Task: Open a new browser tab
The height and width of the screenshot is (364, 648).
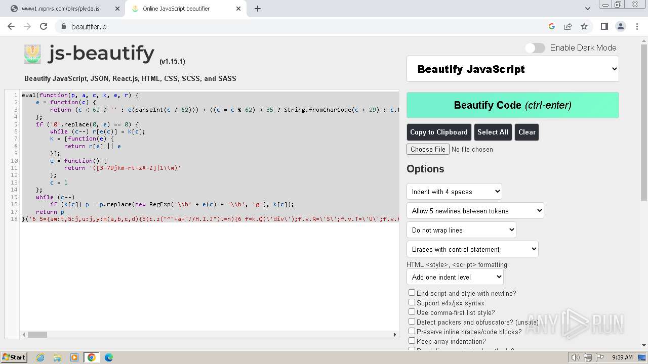Action: pyautogui.click(x=258, y=9)
